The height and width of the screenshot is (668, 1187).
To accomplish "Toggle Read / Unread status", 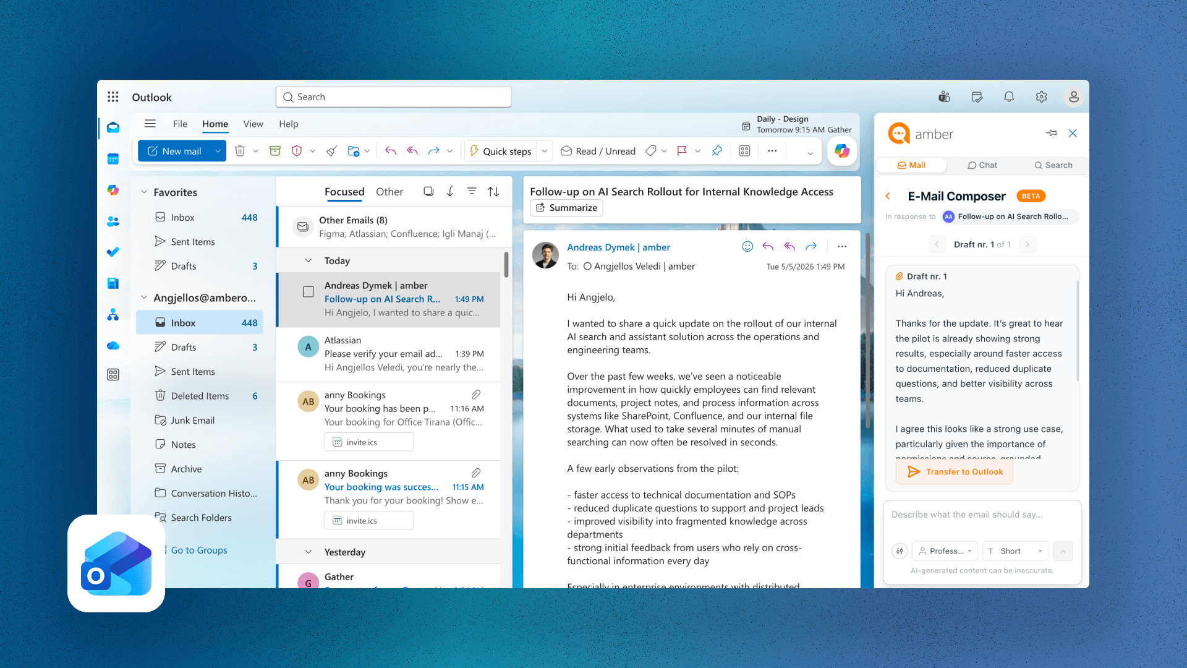I will (x=598, y=151).
